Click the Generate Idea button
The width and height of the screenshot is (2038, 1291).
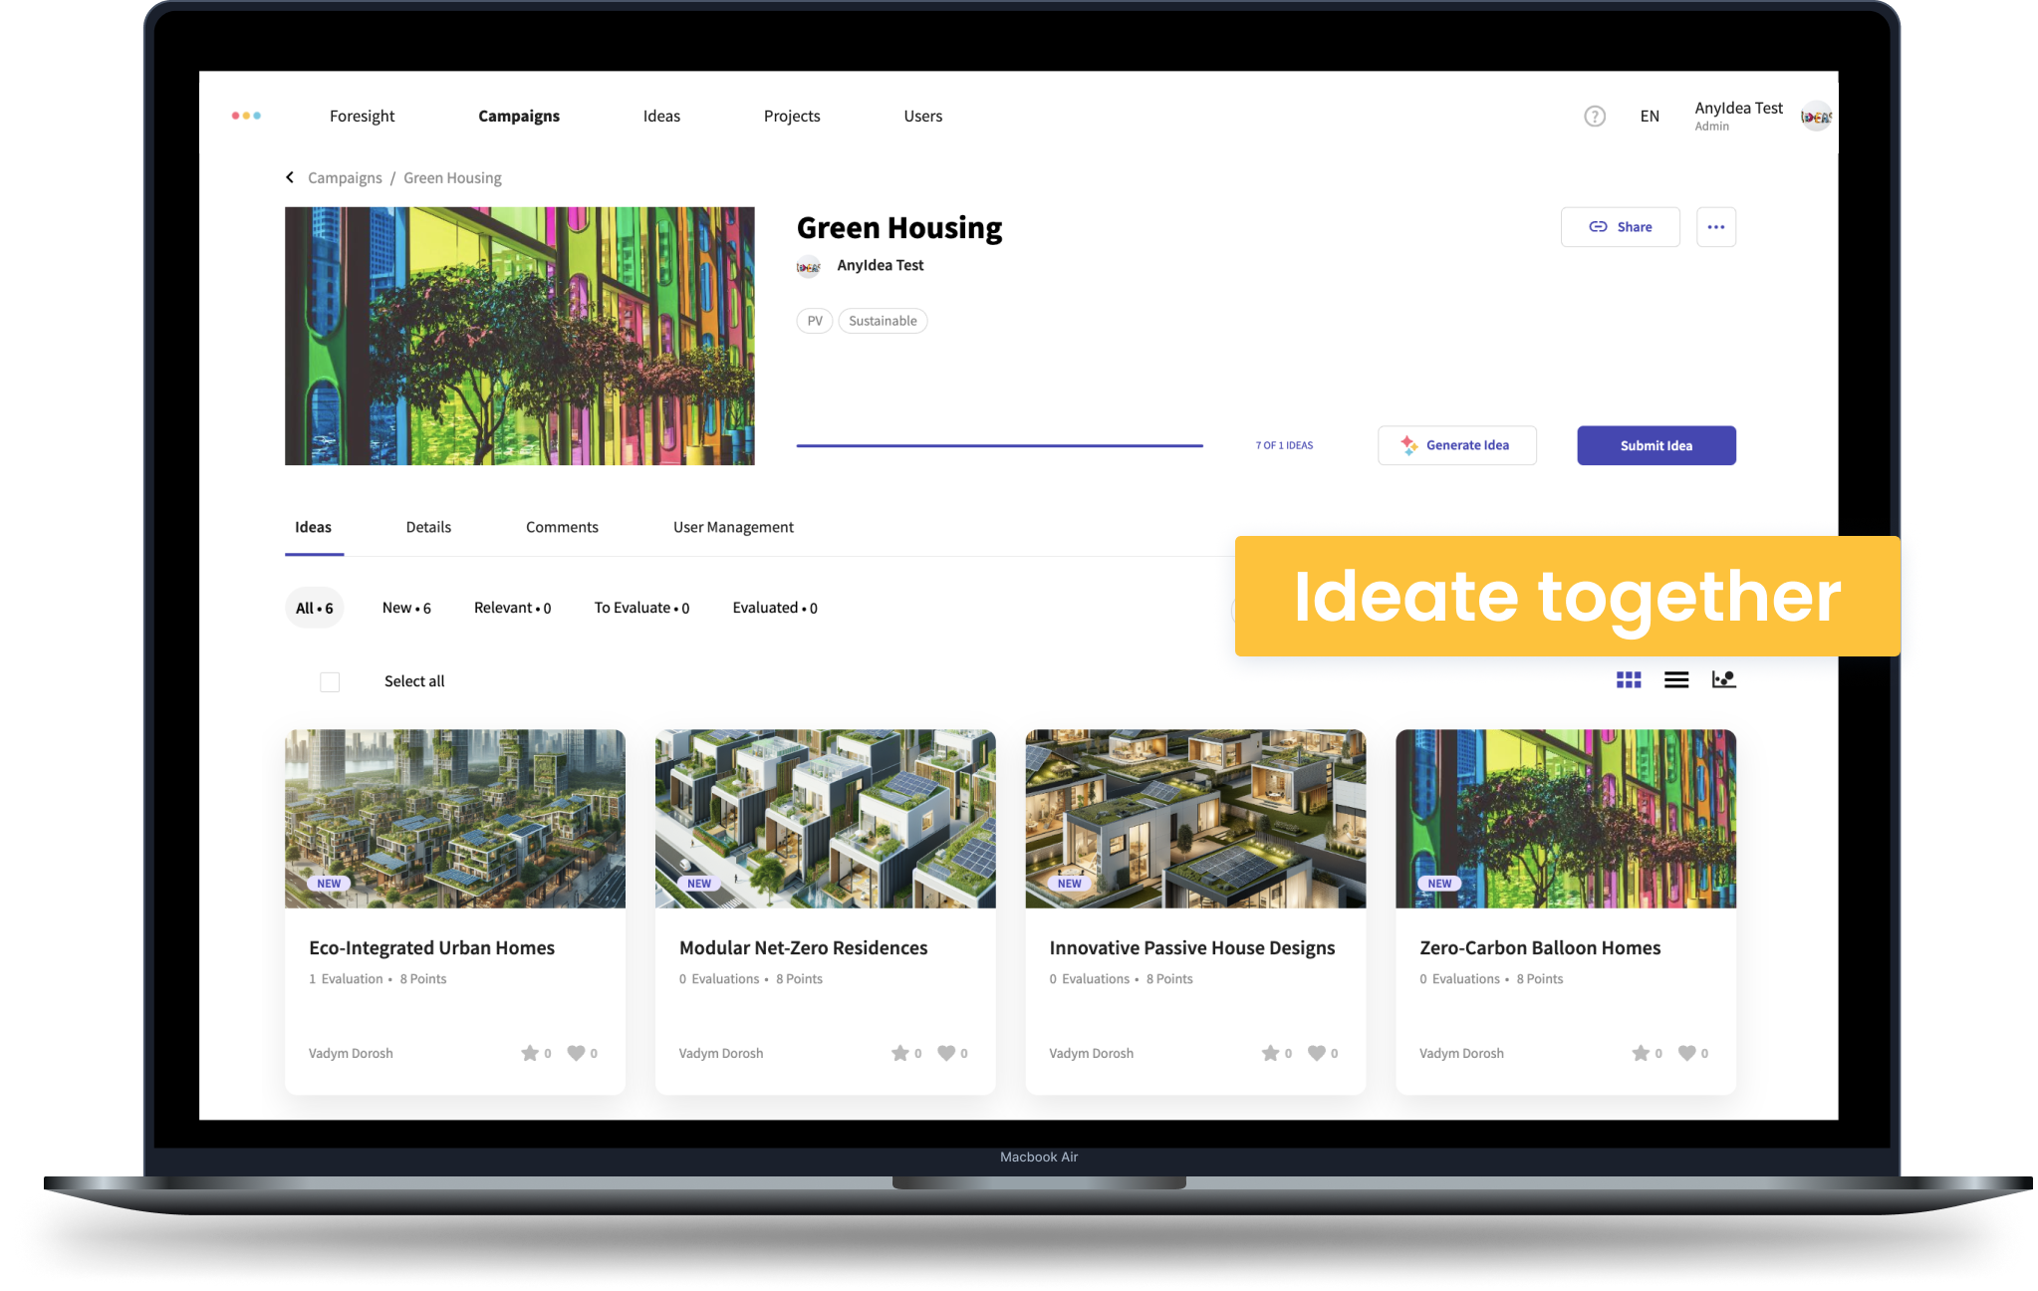click(x=1456, y=445)
